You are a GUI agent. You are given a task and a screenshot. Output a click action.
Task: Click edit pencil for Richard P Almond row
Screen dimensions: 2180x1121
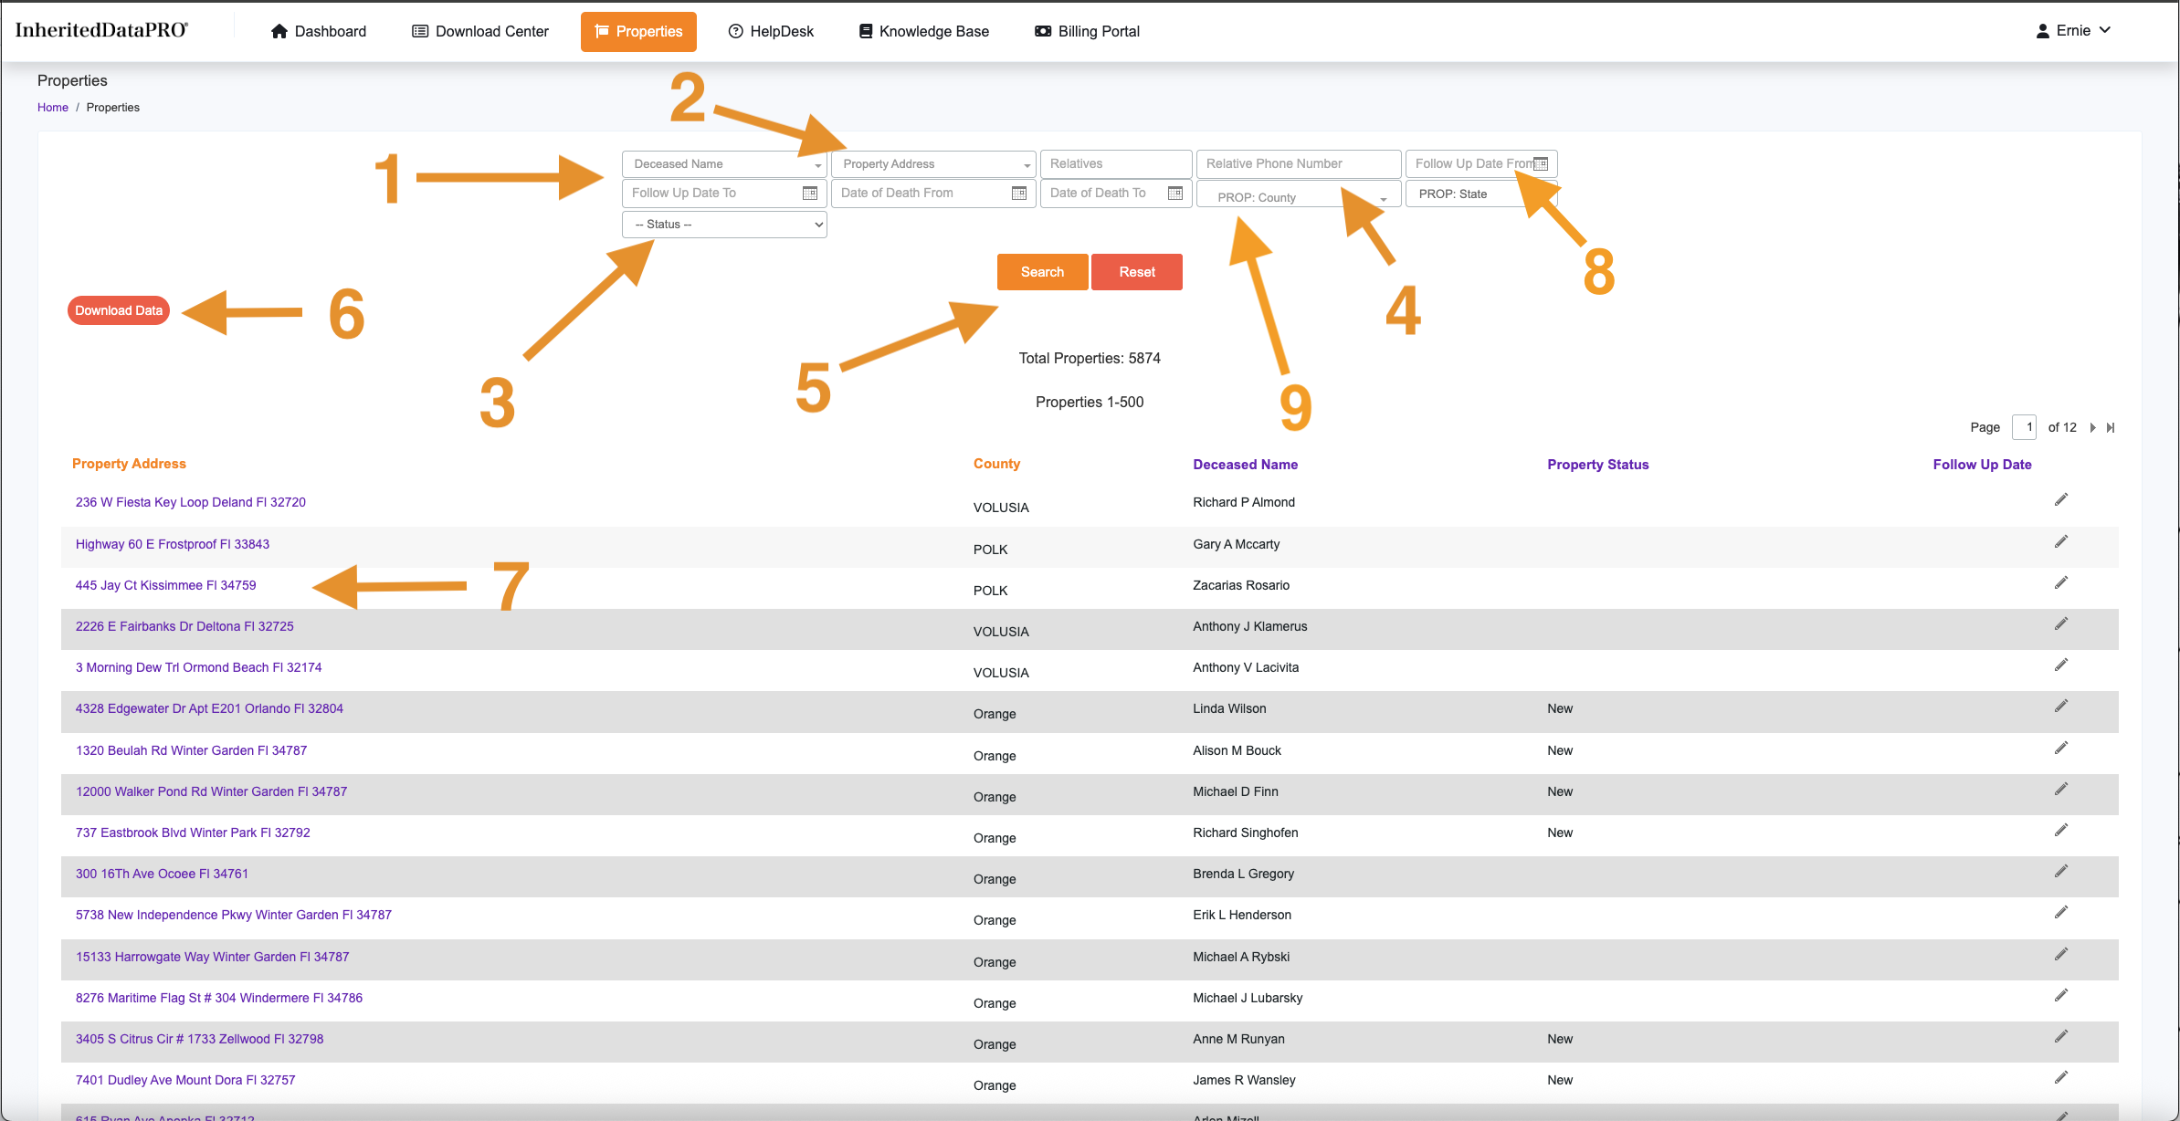point(2061,500)
